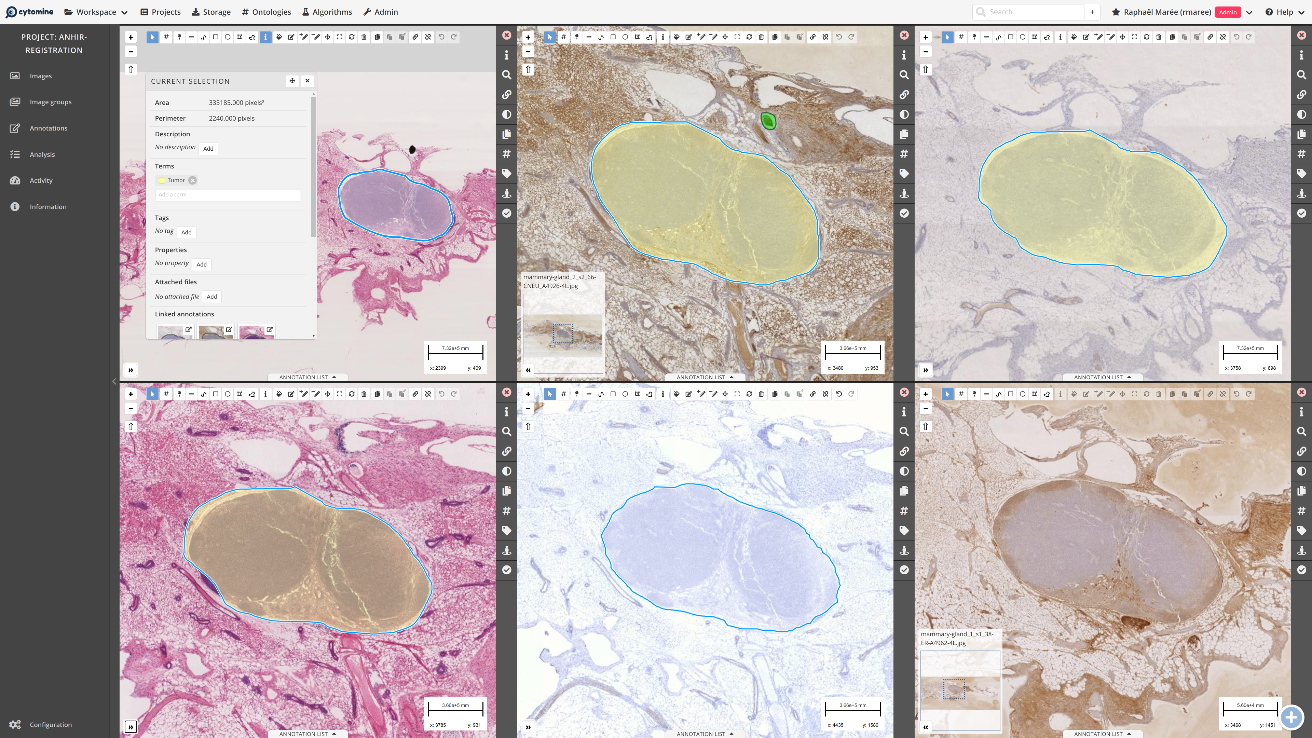Click fill bucket icon in top-middle viewer toolbar
This screenshot has height=738, width=1312.
tap(676, 37)
